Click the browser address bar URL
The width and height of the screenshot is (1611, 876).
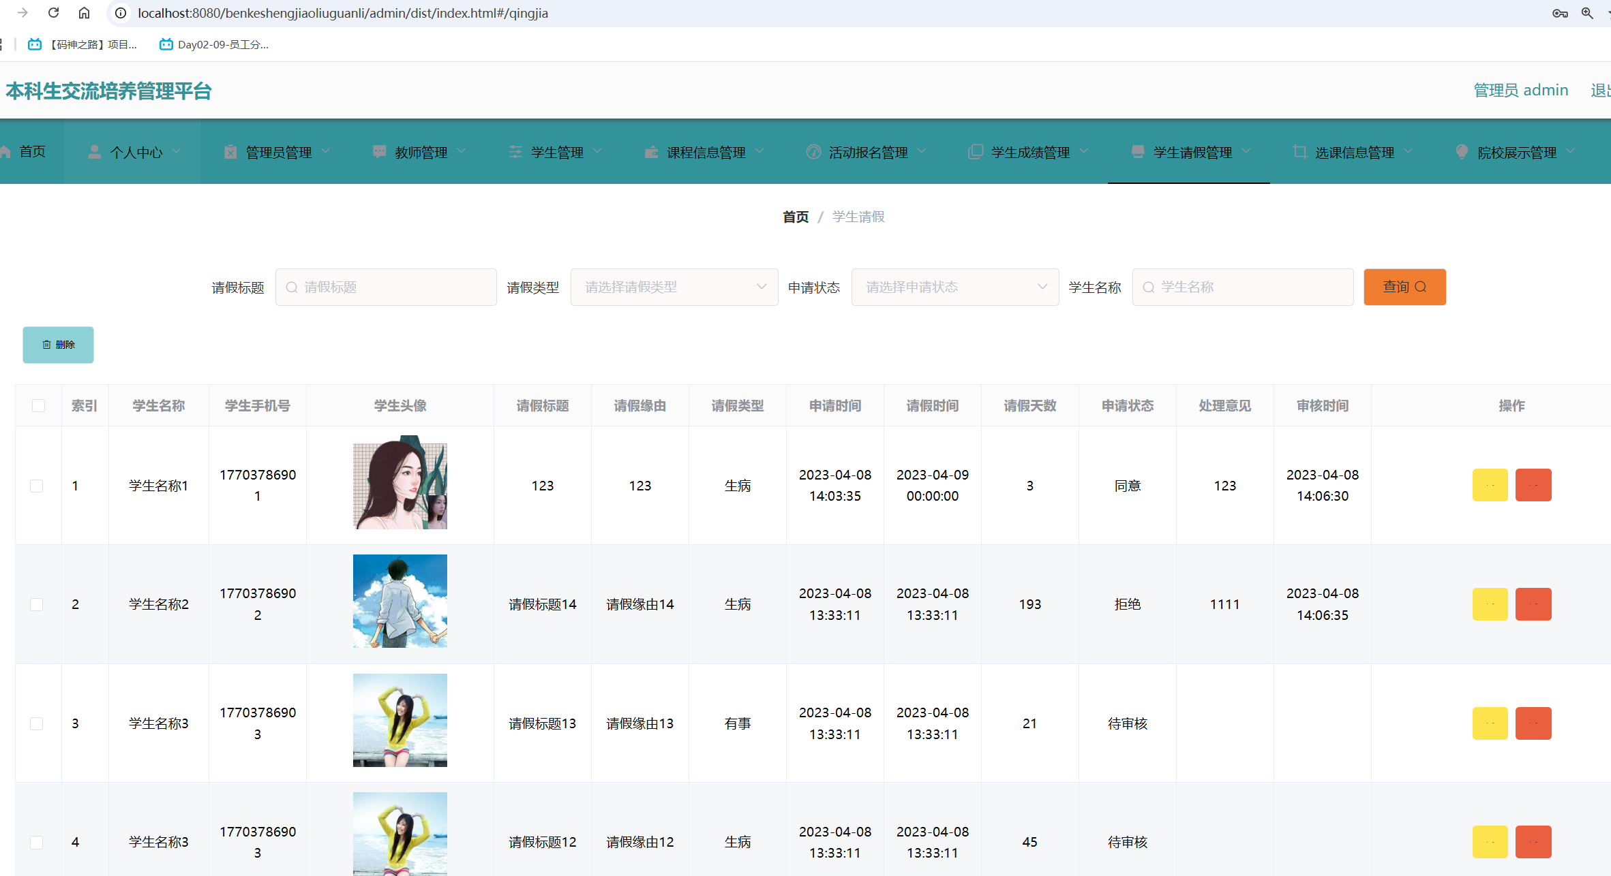pos(343,13)
